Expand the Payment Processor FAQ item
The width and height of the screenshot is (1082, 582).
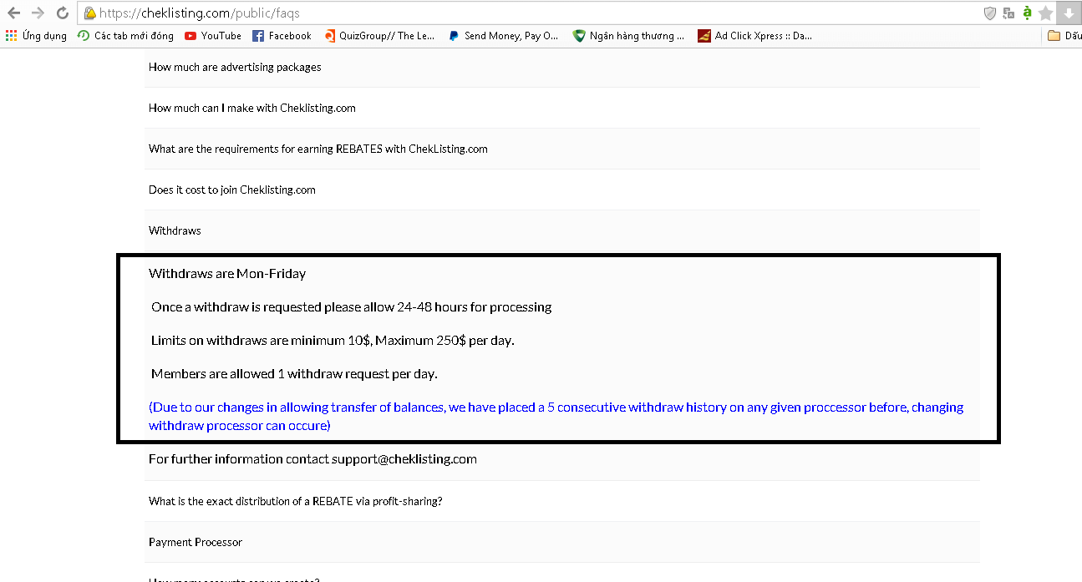561,542
